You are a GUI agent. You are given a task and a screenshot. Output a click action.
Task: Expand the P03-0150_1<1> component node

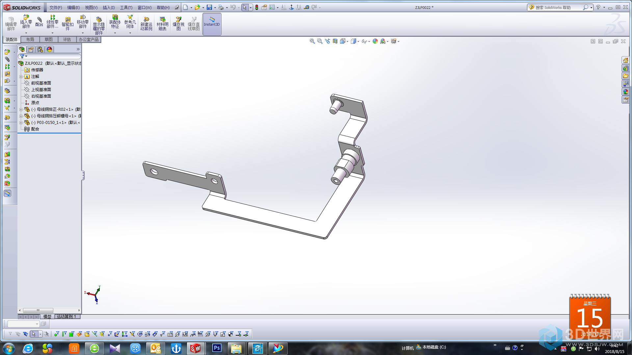(21, 123)
